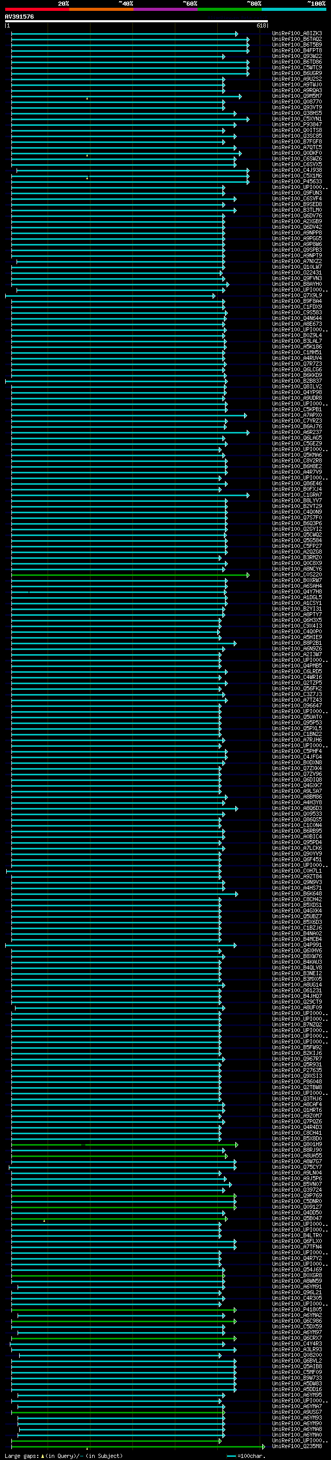331x1460 pixels.
Task: Click hit label UniRef100_A6R237
Action: click(296, 432)
